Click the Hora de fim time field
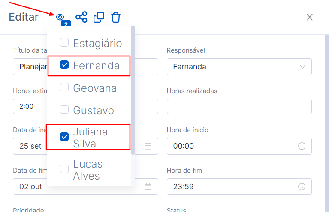The image size is (329, 212). [x=232, y=187]
